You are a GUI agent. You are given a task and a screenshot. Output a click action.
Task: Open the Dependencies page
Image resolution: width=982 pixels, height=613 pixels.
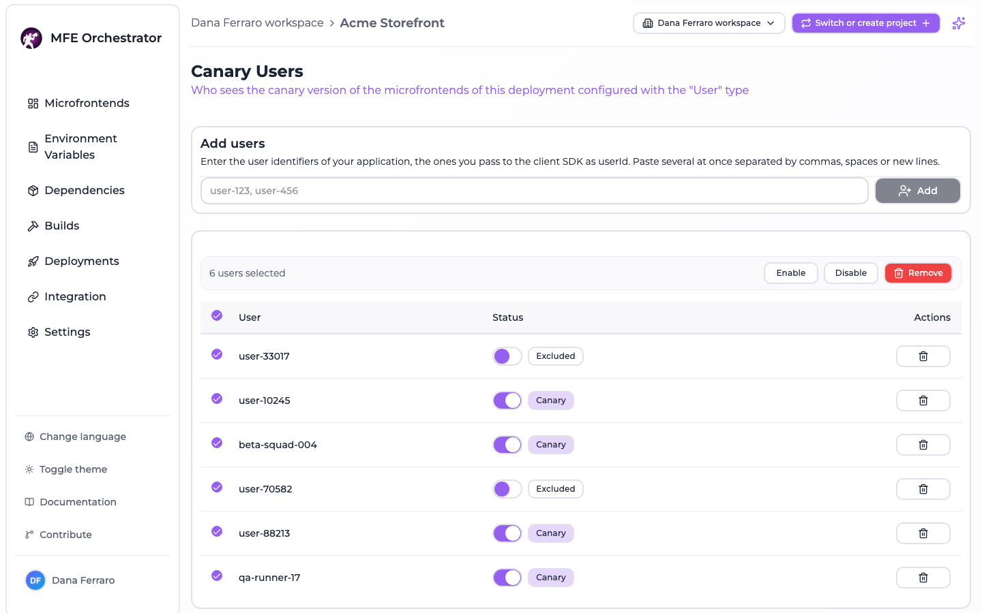(x=93, y=190)
